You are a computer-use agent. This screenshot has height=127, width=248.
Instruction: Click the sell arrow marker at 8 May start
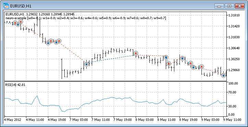point(136,53)
